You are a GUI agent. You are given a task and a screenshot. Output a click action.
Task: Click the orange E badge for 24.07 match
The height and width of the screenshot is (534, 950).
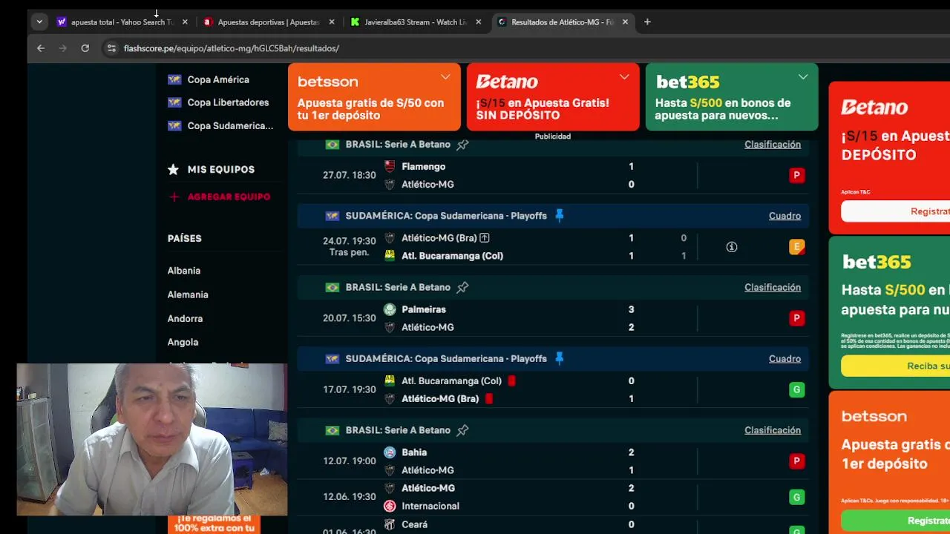(796, 247)
